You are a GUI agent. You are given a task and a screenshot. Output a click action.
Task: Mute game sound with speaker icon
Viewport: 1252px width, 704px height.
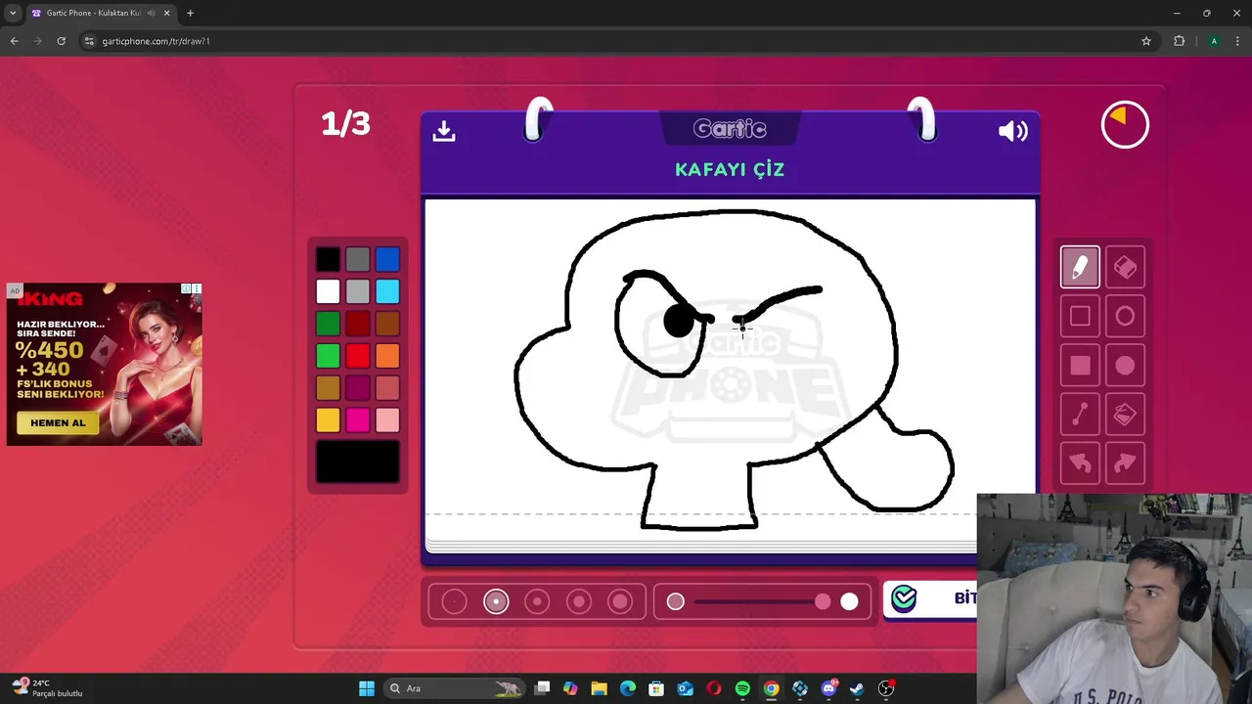tap(1013, 131)
